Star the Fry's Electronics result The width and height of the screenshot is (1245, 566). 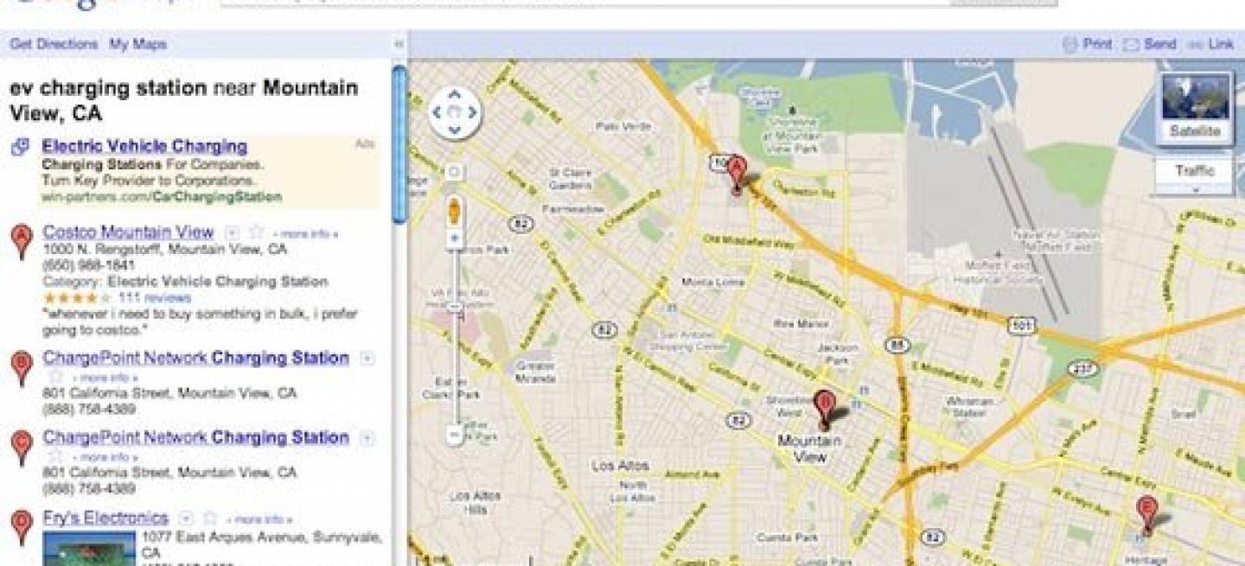click(210, 518)
